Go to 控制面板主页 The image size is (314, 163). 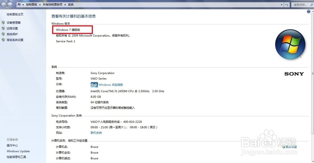[15, 14]
